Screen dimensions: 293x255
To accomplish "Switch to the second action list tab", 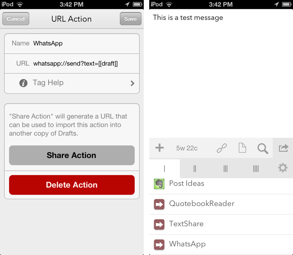I will 195,169.
